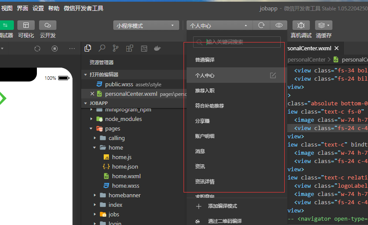Open the 云开发 cloud console
The width and height of the screenshot is (368, 225).
(x=48, y=25)
